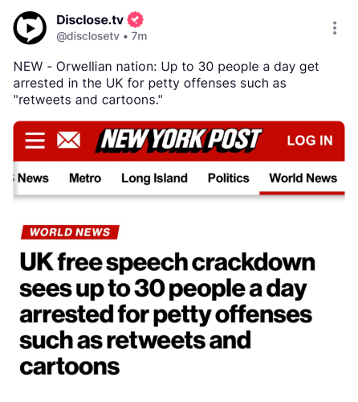Open the UK free speech crackdown headline
Viewport: 358px width, 402px height.
tap(167, 314)
